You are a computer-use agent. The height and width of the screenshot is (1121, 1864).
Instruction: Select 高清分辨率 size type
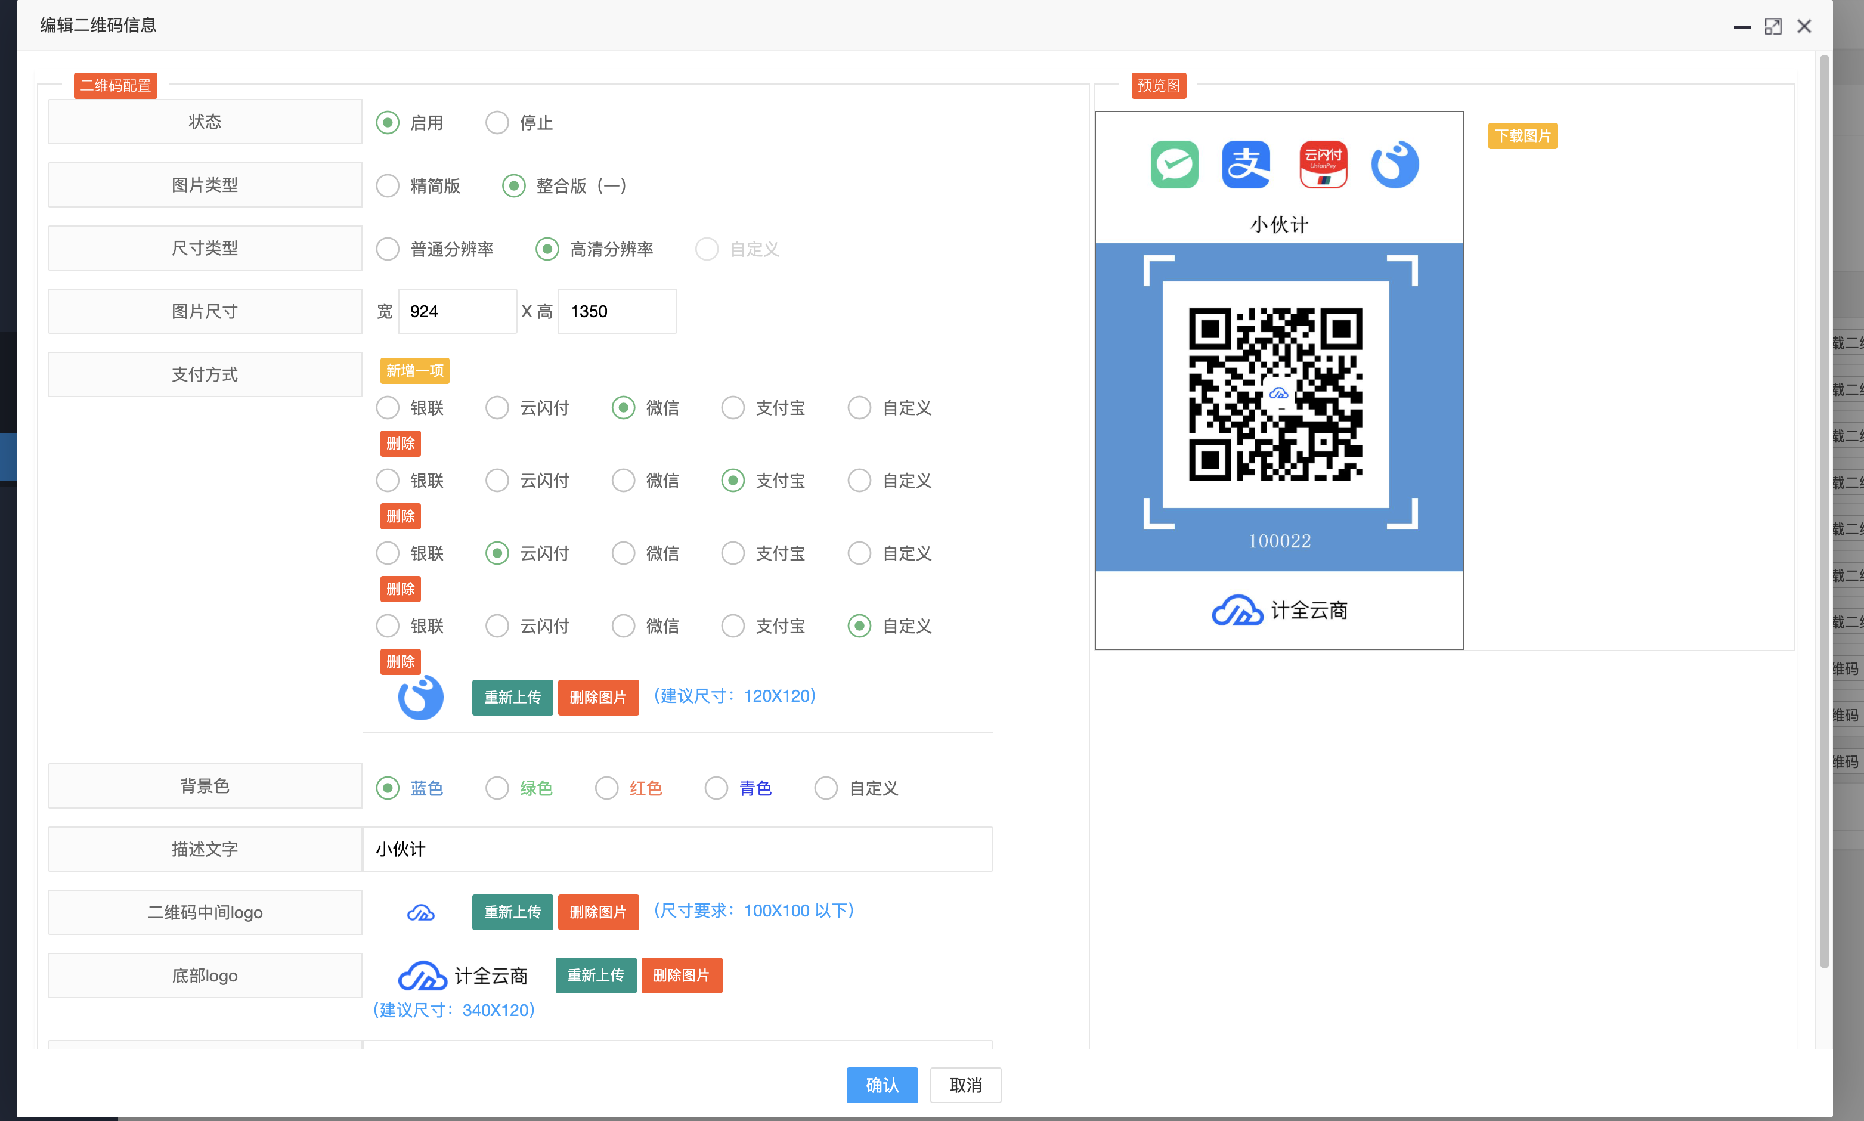[x=547, y=249]
